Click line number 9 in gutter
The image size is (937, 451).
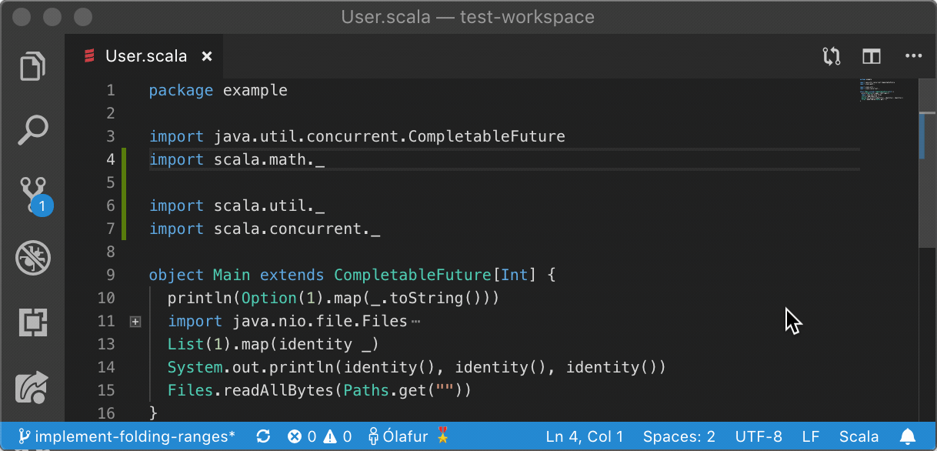point(110,275)
